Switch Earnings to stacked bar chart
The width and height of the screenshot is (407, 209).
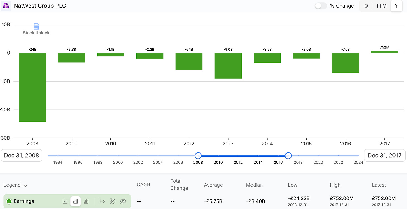[86, 201]
